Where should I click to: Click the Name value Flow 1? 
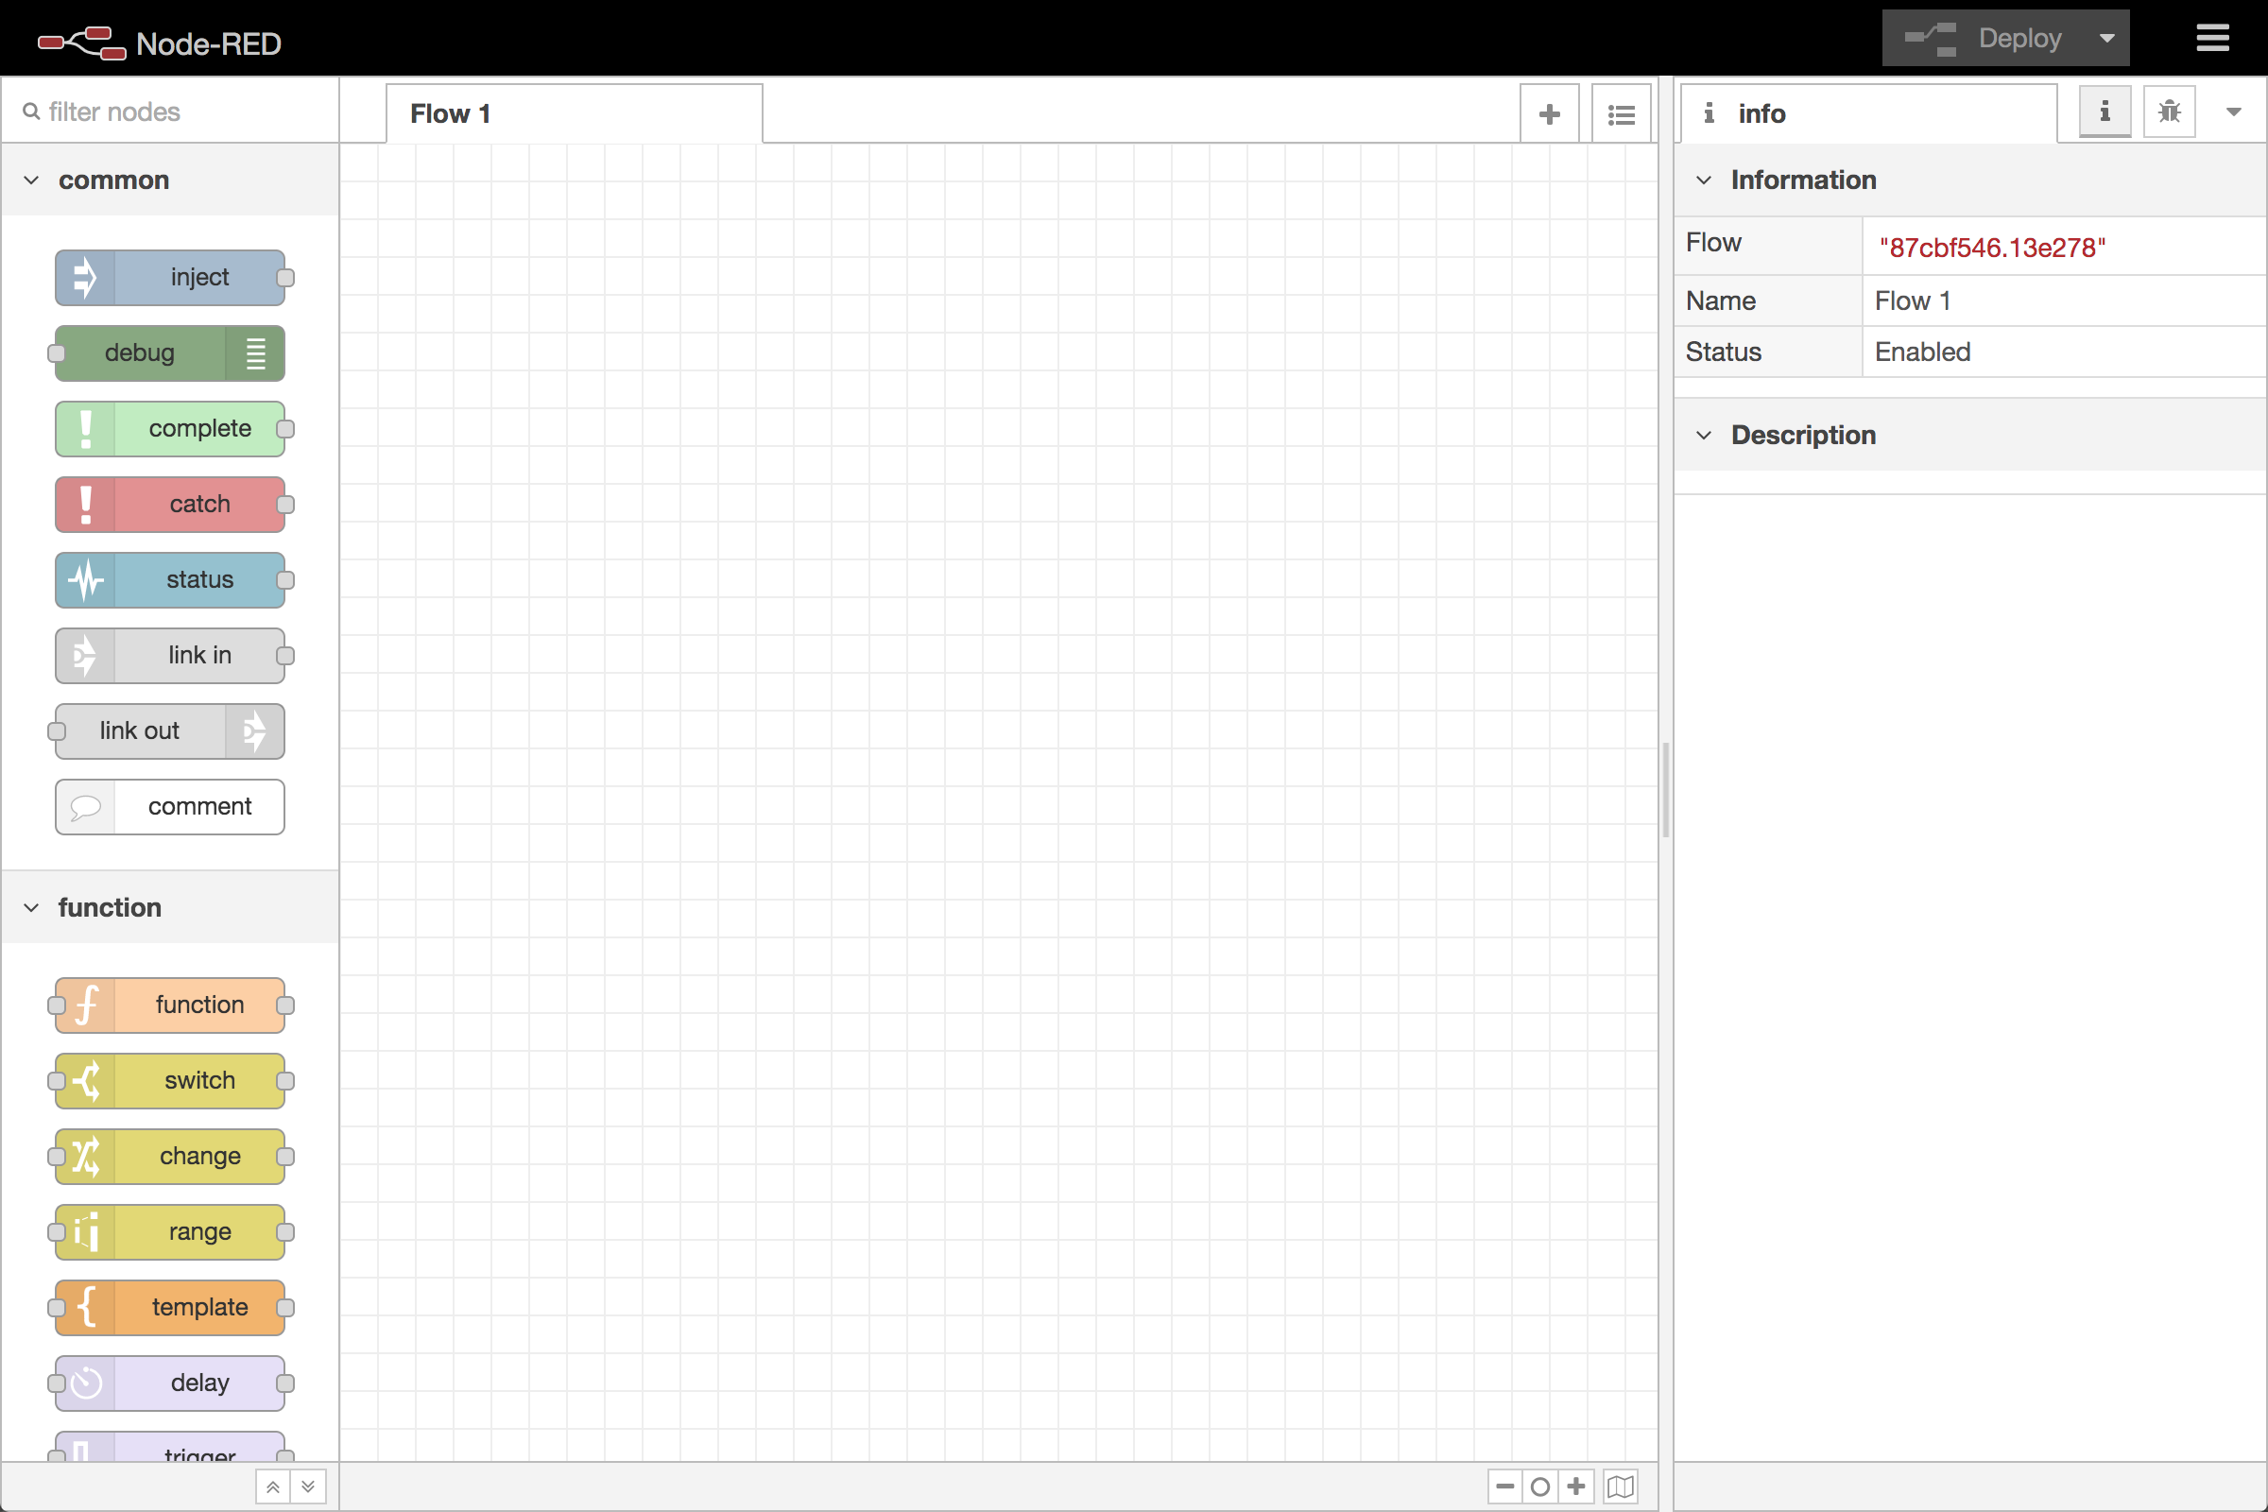tap(1912, 301)
